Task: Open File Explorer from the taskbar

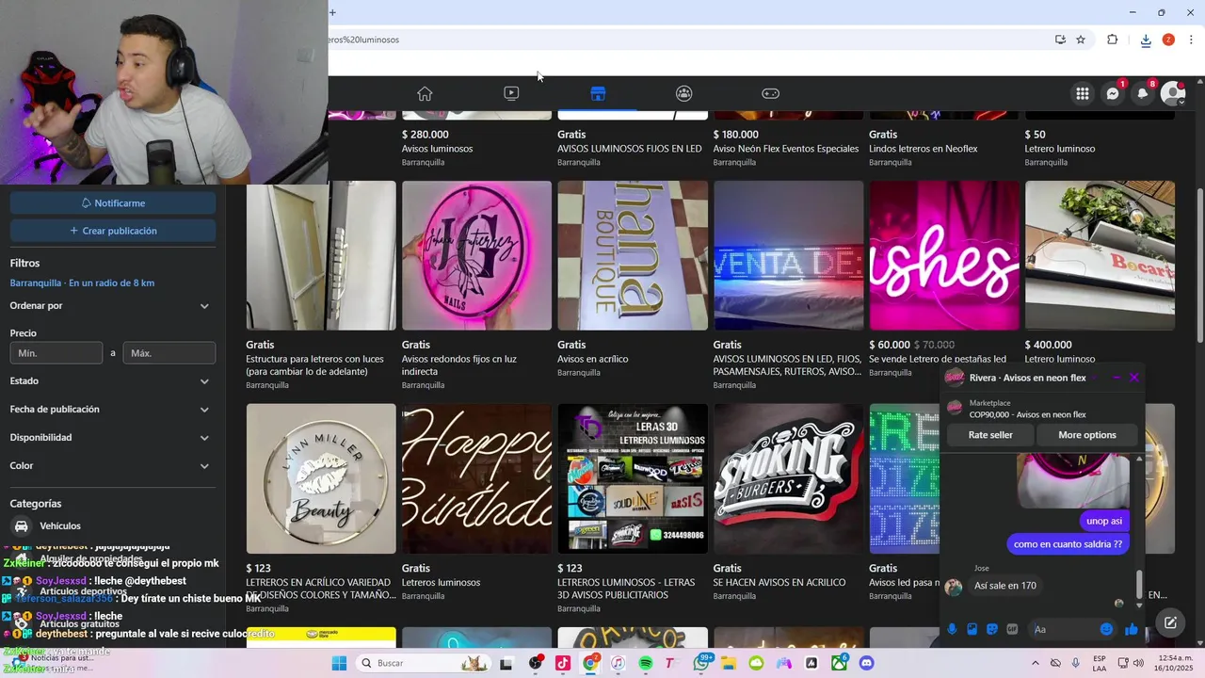Action: [x=729, y=663]
